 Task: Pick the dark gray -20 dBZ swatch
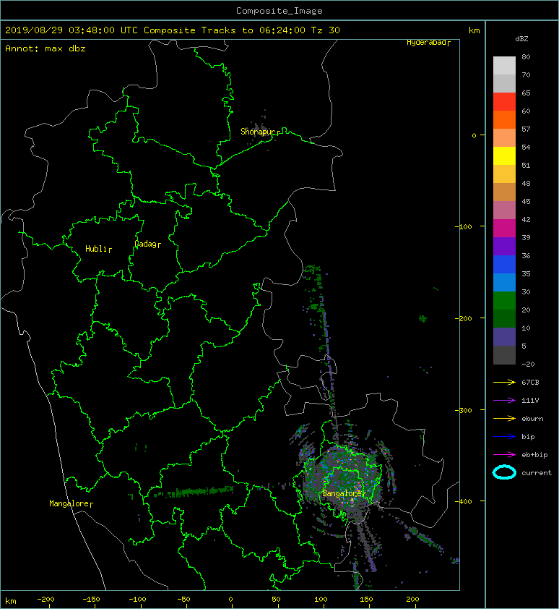(504, 355)
